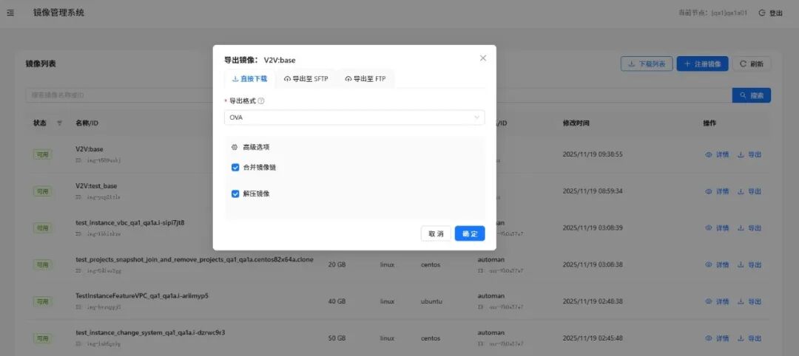The width and height of the screenshot is (799, 356).
Task: Switch to the 导出至 FTP tab
Action: [365, 78]
